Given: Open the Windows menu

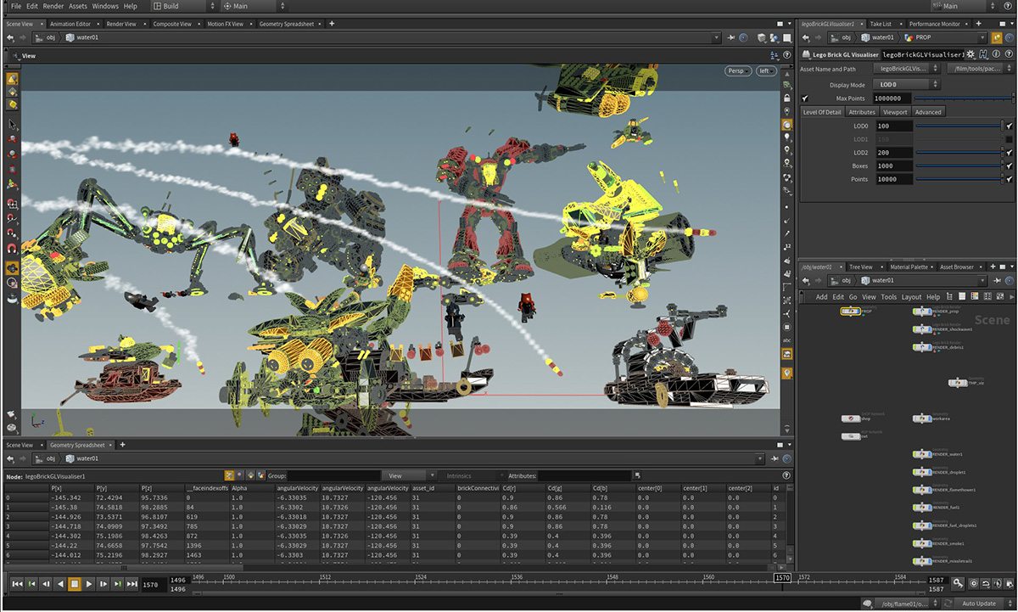Looking at the screenshot, I should tap(105, 6).
